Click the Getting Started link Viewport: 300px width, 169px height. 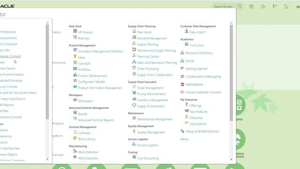tap(196, 69)
